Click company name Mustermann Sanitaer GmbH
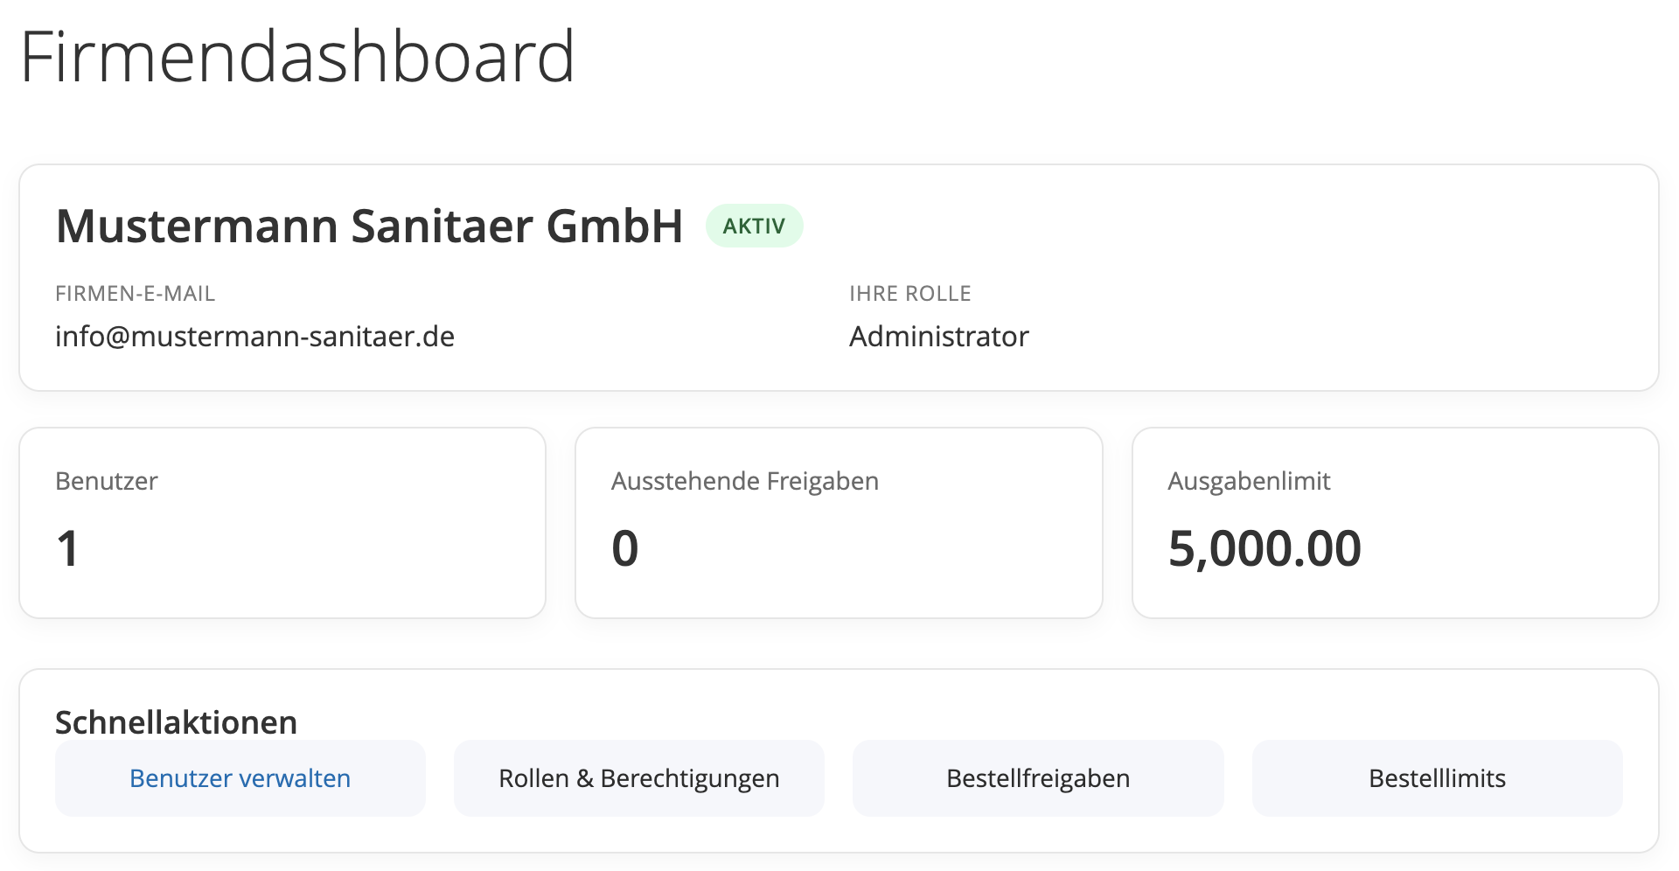This screenshot has height=871, width=1679. (x=369, y=226)
